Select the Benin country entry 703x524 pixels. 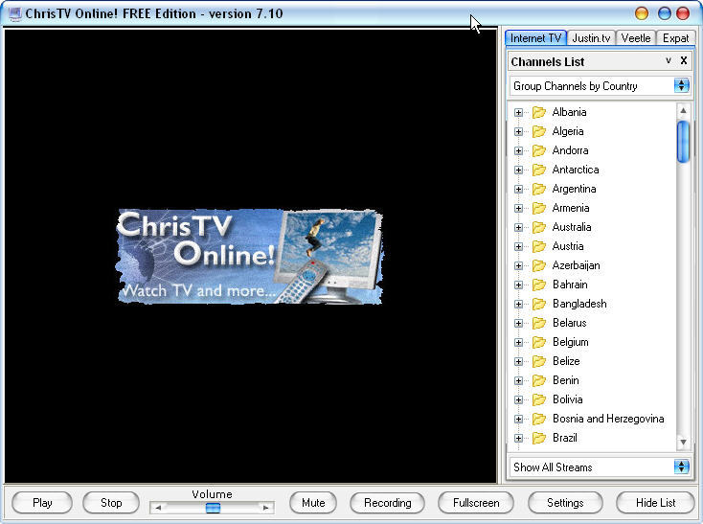click(x=566, y=380)
